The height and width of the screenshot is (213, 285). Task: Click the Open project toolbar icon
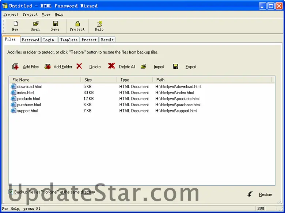[x=36, y=23]
